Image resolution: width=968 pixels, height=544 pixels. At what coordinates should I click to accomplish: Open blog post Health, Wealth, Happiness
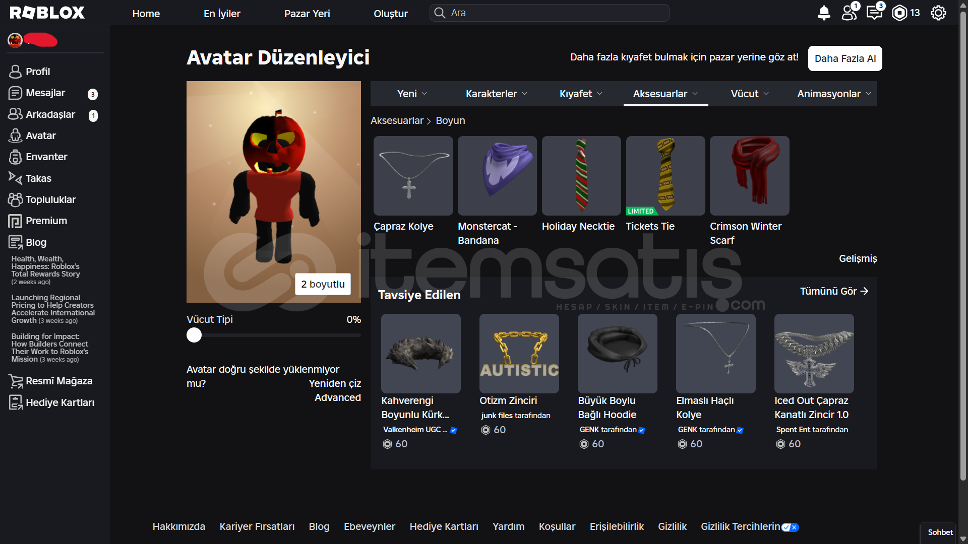(x=45, y=270)
